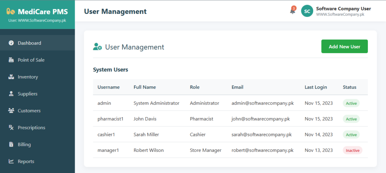The image size is (386, 173).
Task: Click the Add New User button
Action: tap(344, 47)
